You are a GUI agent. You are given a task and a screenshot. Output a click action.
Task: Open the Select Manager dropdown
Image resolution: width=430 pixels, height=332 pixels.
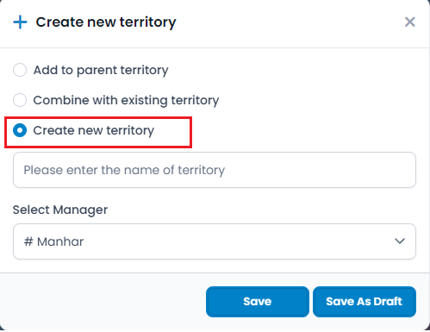click(215, 241)
